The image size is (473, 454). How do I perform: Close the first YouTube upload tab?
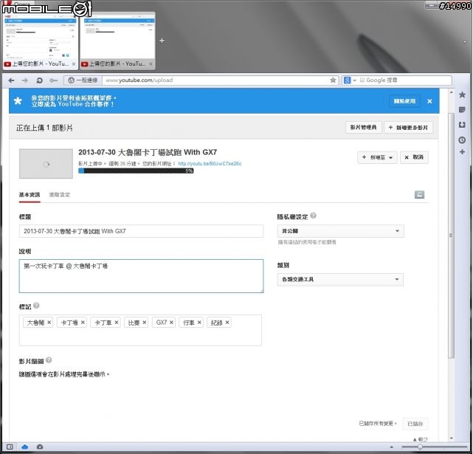point(74,64)
